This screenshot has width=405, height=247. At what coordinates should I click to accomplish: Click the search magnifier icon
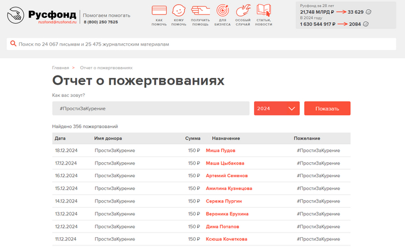click(x=12, y=44)
